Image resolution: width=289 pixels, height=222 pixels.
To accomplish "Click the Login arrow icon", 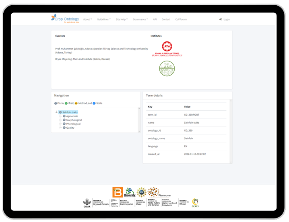I will 221,19.
